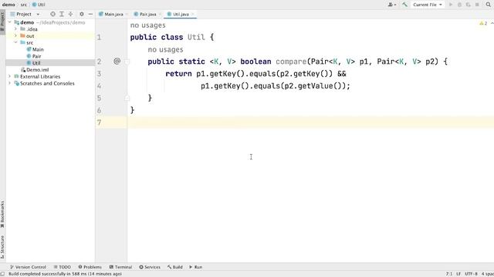
Task: Click the @ gutter icon on line 2
Action: tap(117, 61)
